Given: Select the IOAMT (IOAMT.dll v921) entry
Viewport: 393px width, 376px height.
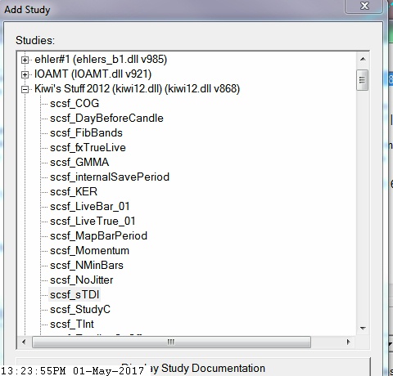Looking at the screenshot, I should click(93, 74).
